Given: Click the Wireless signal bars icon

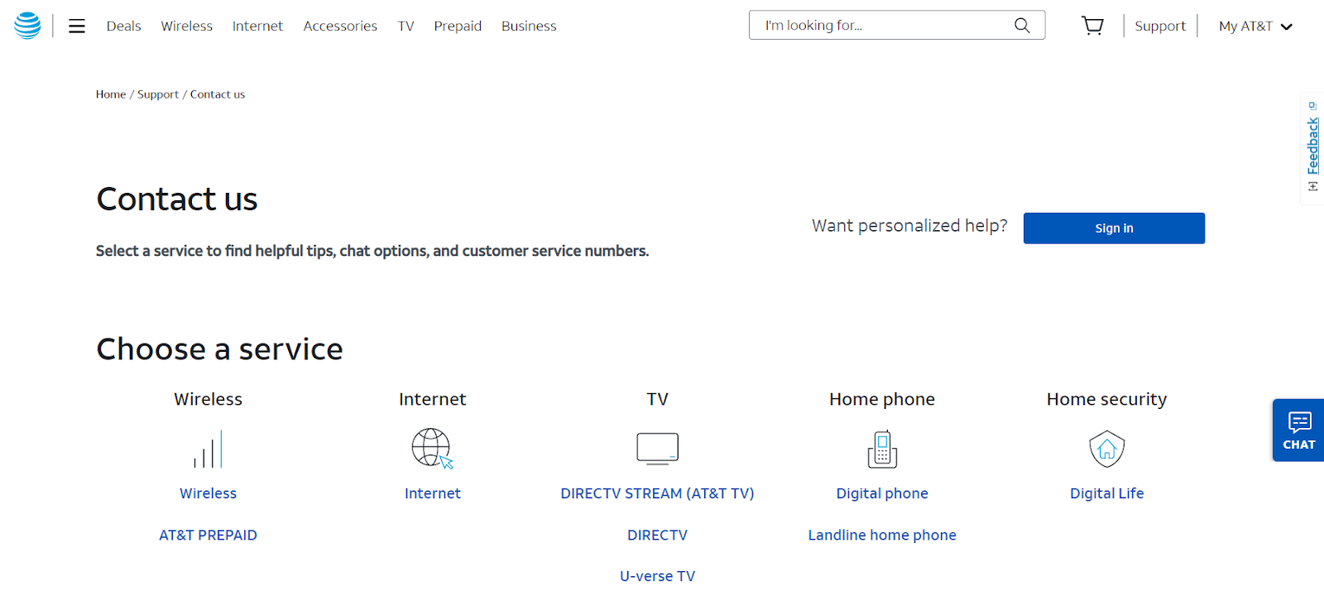Looking at the screenshot, I should tap(209, 450).
